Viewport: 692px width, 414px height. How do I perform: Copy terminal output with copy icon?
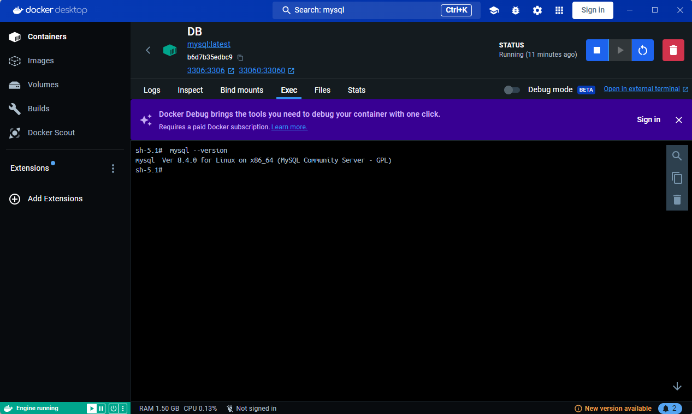point(677,178)
